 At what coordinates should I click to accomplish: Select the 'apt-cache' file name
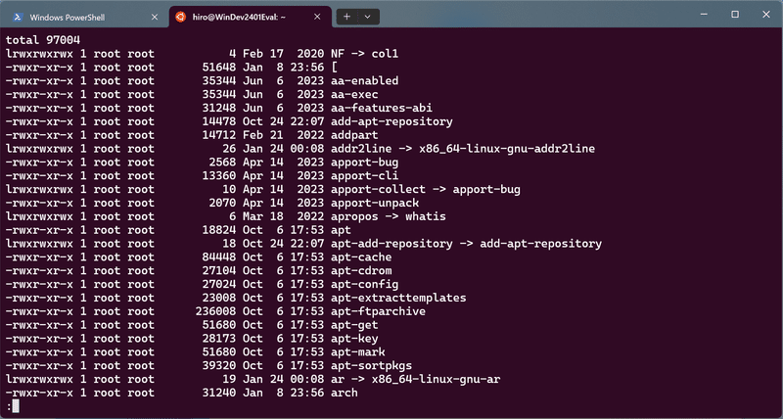361,257
